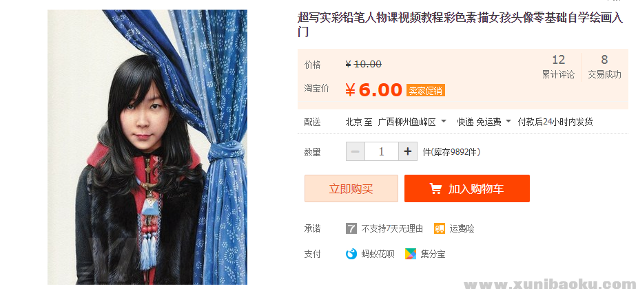638x293 pixels.
Task: View the 8 交易成功 transactions count
Action: pyautogui.click(x=605, y=67)
